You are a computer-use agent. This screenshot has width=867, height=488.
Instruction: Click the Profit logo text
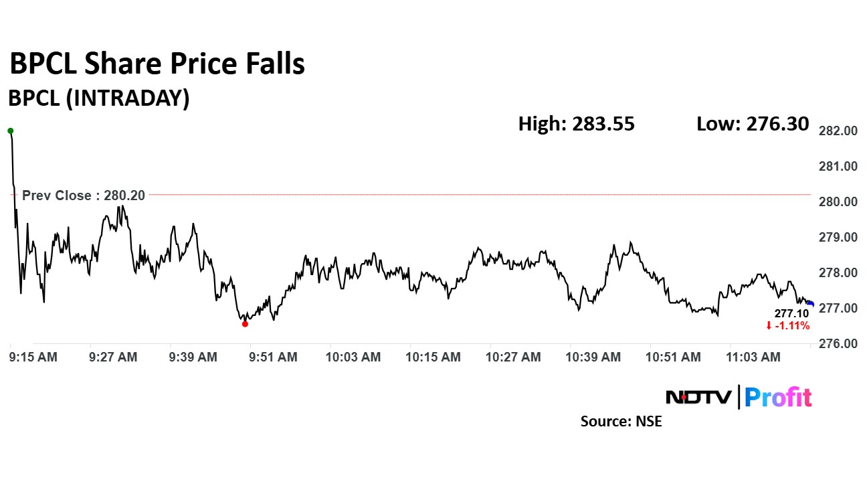[x=778, y=397]
